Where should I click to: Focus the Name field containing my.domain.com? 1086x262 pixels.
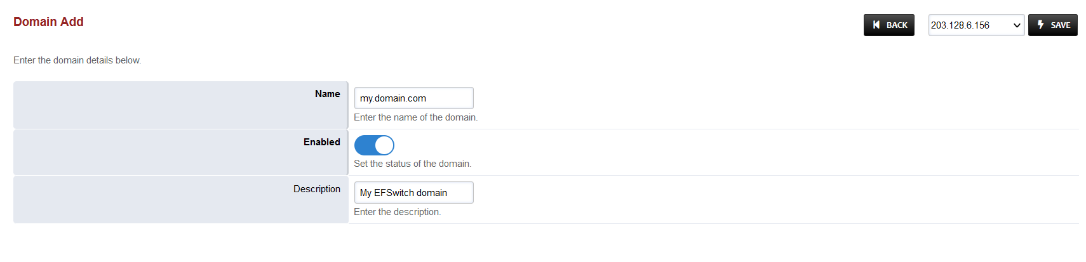coord(413,98)
